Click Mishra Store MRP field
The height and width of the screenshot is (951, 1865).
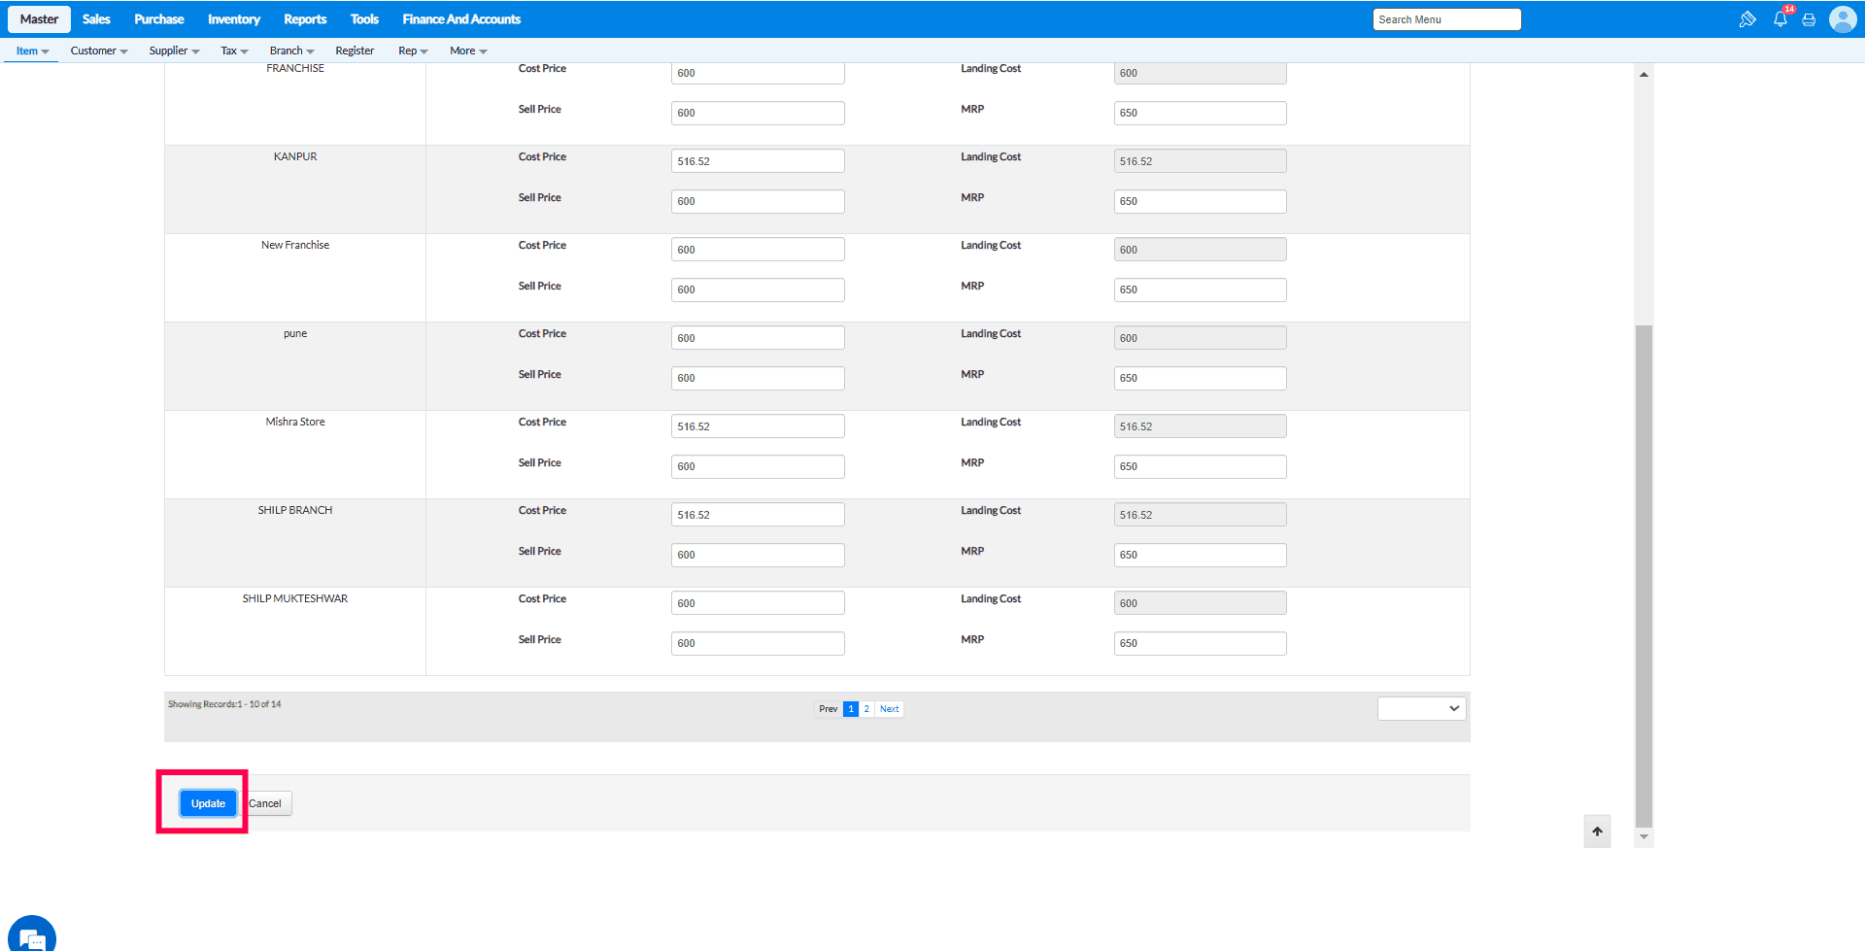tap(1200, 466)
